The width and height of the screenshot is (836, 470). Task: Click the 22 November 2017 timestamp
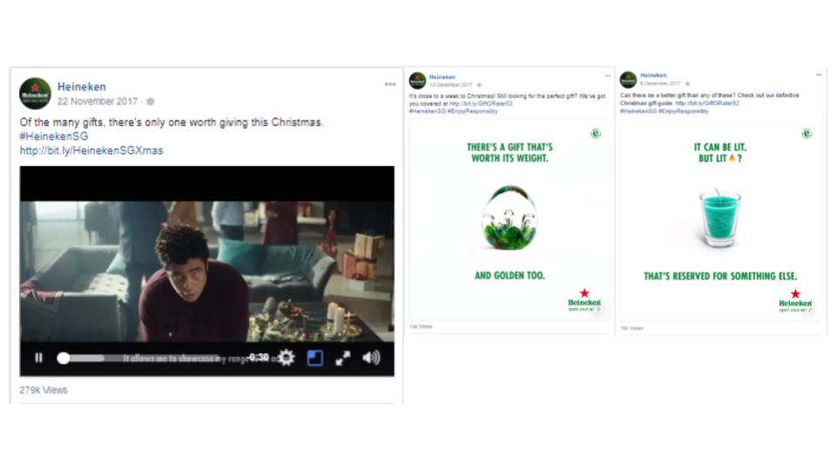tap(97, 101)
